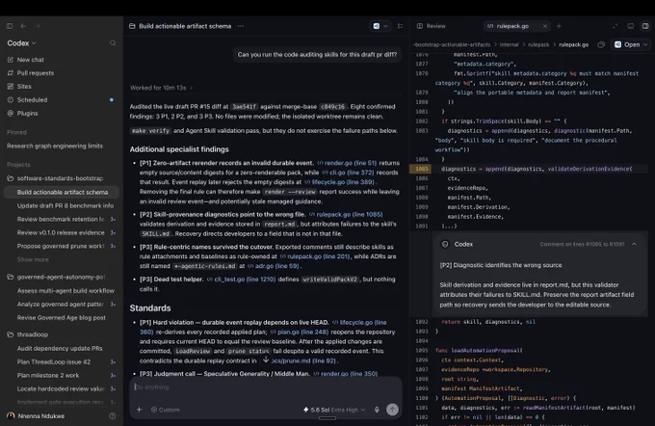
Task: Collapse the software-standards-bootstrap project folder
Action: (x=62, y=178)
